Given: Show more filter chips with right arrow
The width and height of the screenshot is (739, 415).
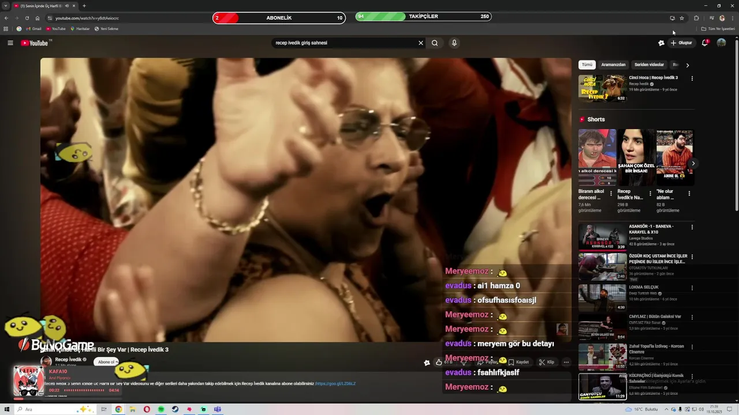Looking at the screenshot, I should [x=687, y=65].
